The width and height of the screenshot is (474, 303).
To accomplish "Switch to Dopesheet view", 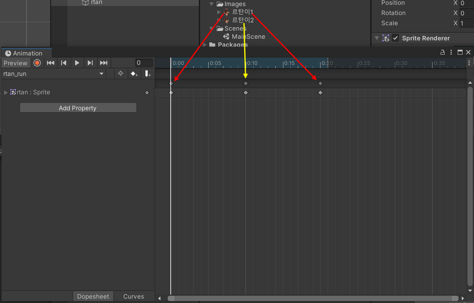I will click(x=93, y=296).
